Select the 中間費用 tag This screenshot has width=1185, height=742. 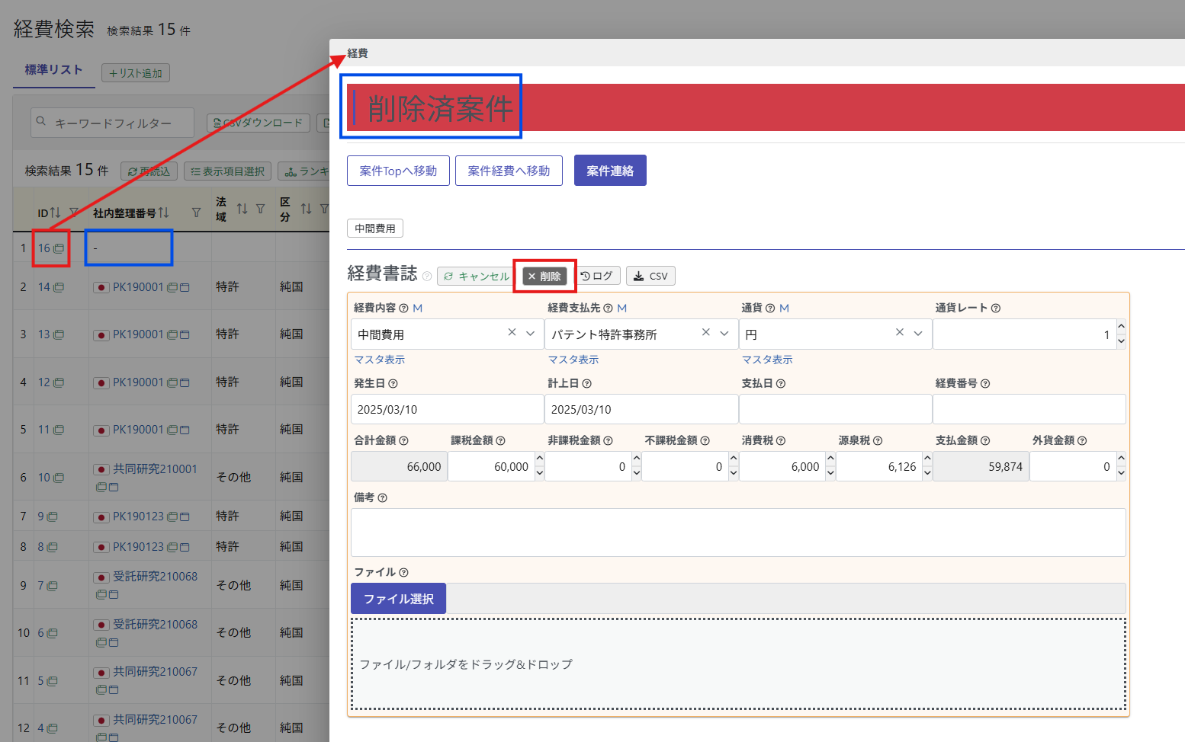pos(375,229)
